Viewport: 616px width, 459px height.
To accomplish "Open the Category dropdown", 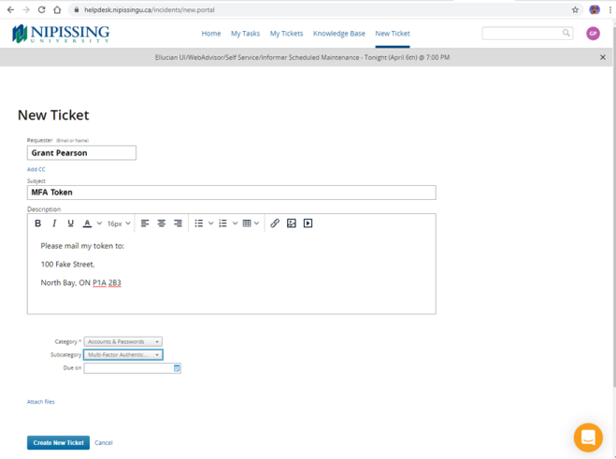I will coord(122,342).
